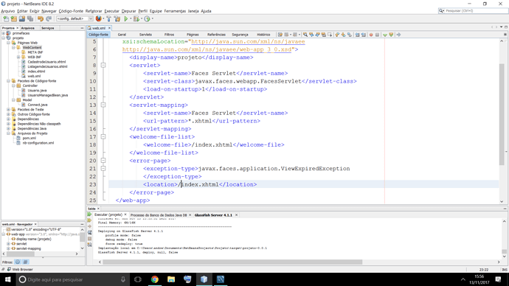Click the New Project toolbar icon
509x286 pixels.
point(13,19)
